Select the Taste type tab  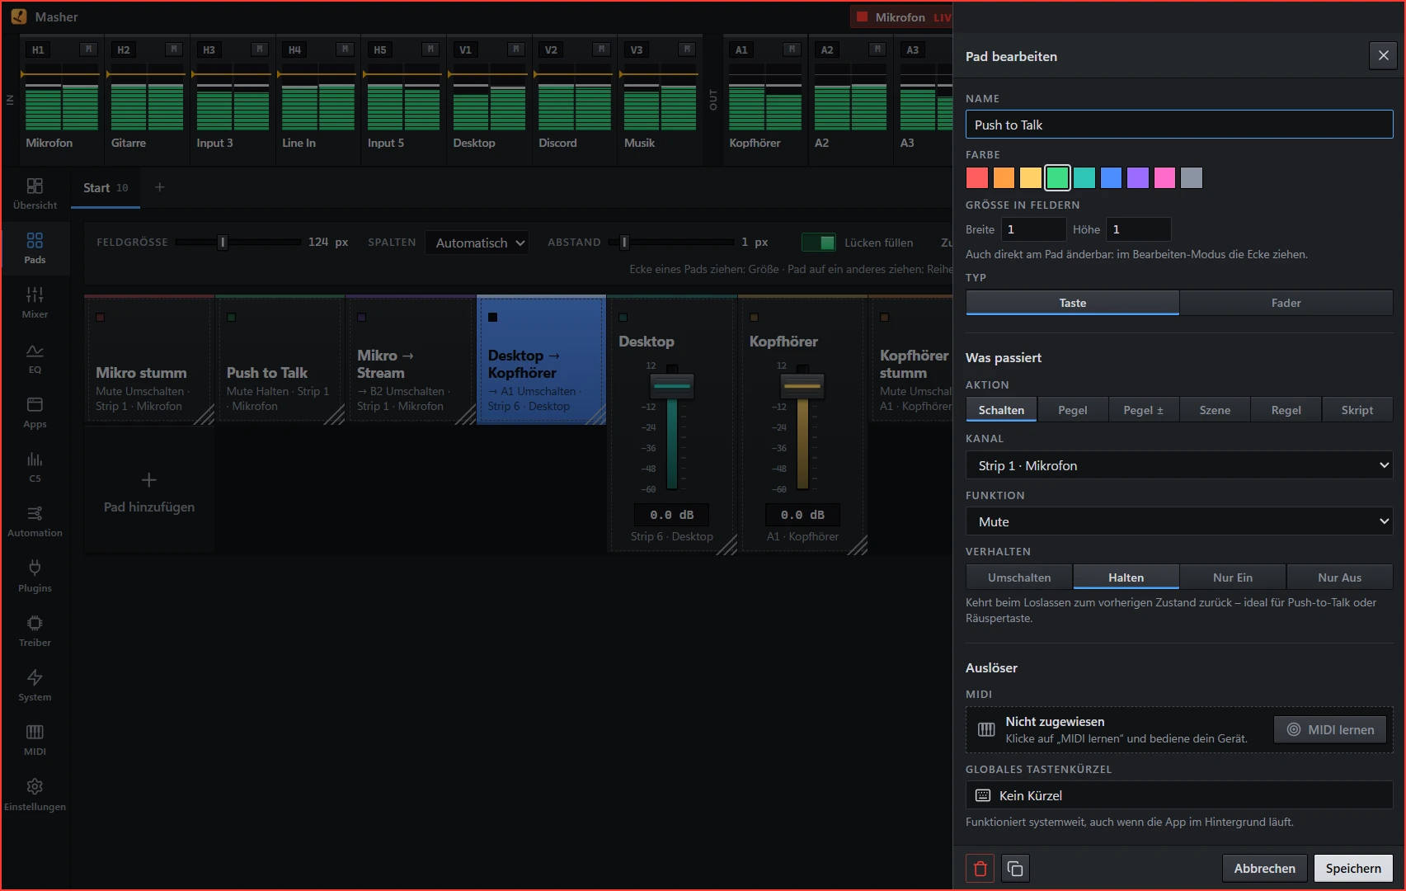pos(1072,303)
